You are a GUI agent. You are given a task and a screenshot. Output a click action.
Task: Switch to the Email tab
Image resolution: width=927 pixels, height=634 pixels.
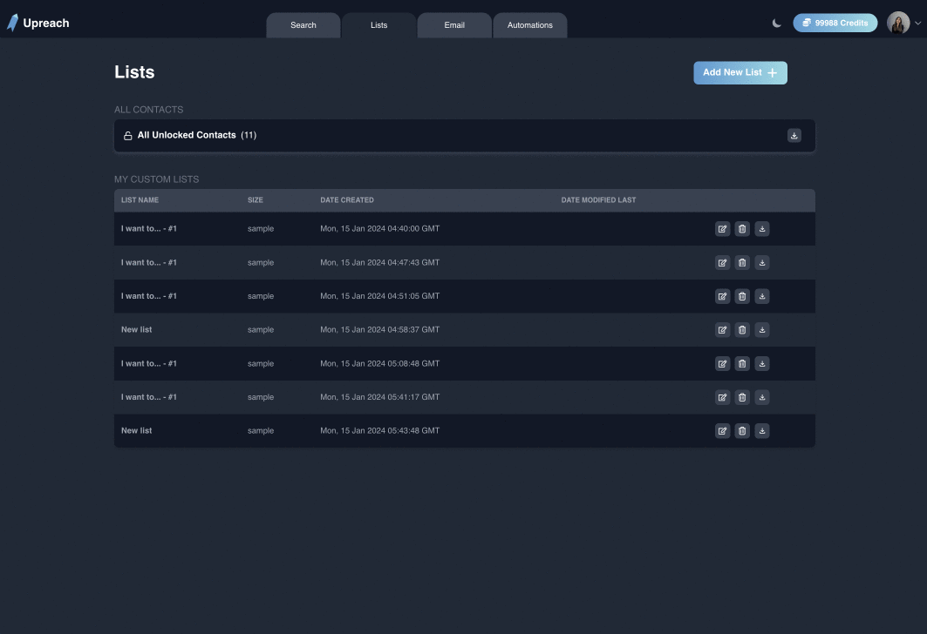pos(454,25)
